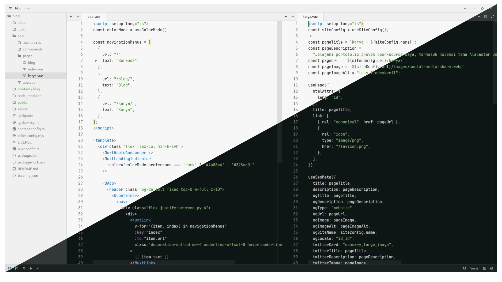Expand the components folder in the file tree
The image size is (502, 282).
coord(33,49)
